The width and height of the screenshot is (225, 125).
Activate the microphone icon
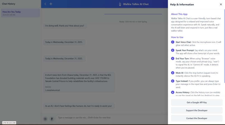point(52,119)
